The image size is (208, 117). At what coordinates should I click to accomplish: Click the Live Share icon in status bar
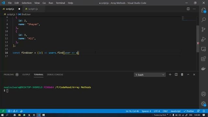(22, 111)
